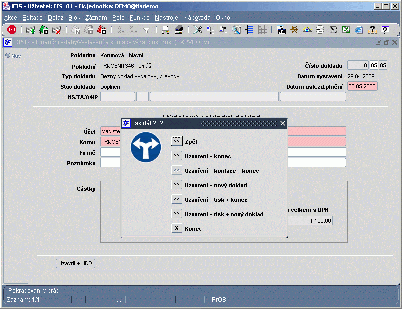Open the Blok menu
This screenshot has height=309, width=402.
click(74, 18)
